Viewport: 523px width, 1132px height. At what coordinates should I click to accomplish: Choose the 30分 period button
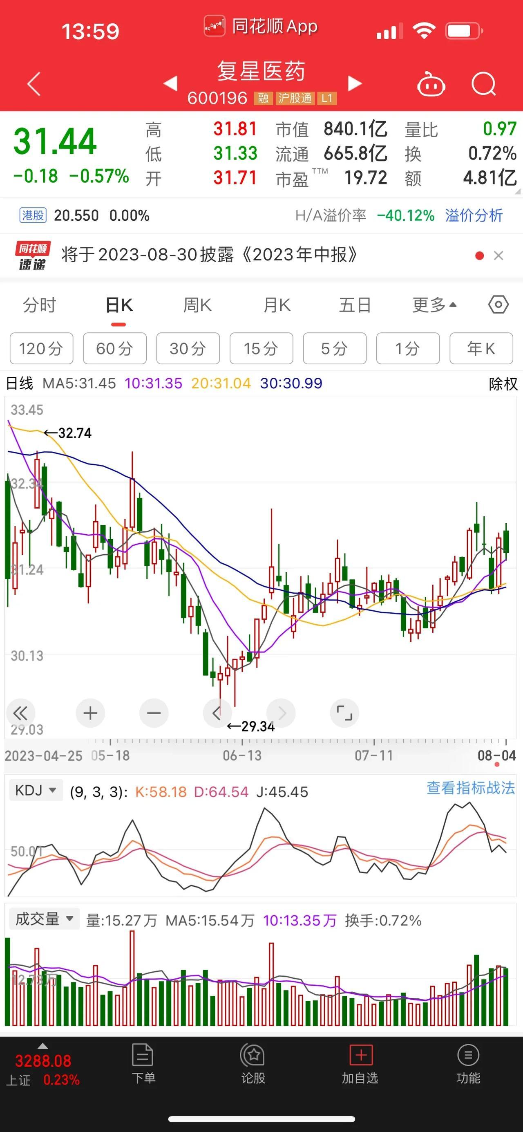pos(188,348)
